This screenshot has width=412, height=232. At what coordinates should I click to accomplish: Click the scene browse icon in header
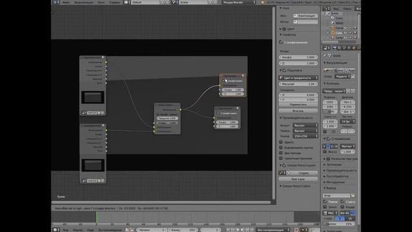pos(174,2)
